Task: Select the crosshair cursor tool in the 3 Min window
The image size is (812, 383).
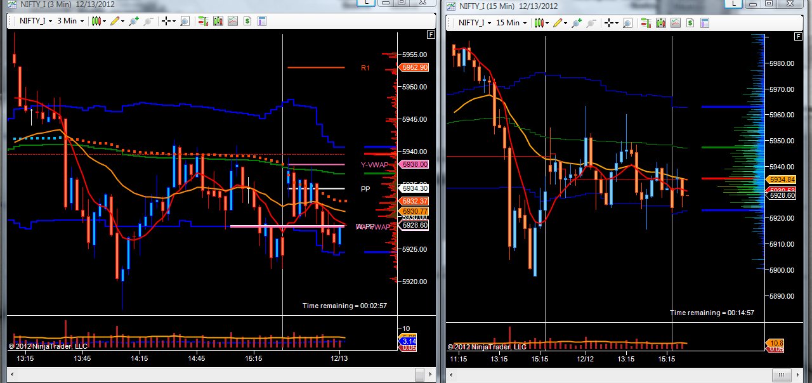Action: [166, 21]
